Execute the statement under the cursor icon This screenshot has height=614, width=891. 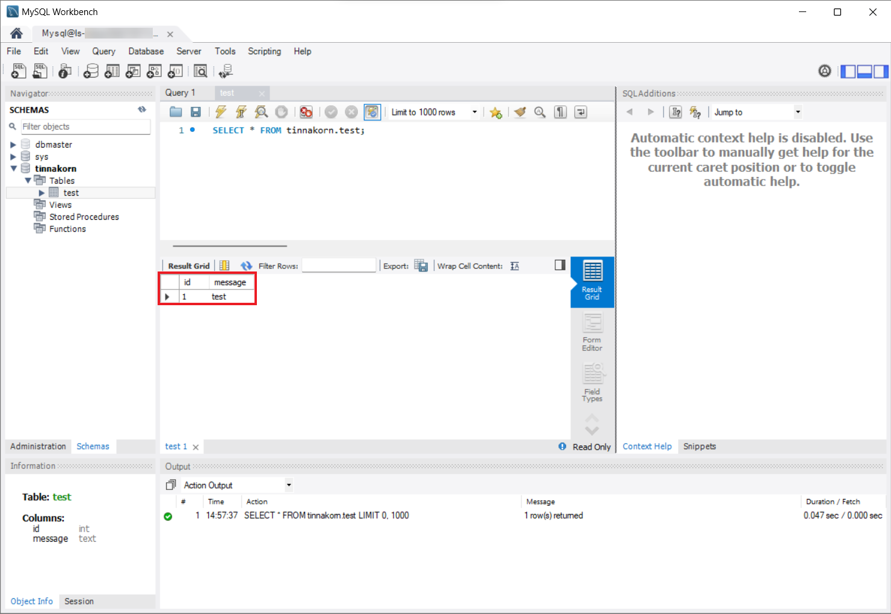(x=241, y=112)
